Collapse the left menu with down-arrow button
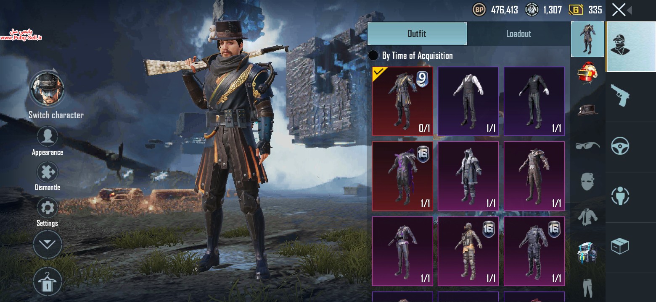The width and height of the screenshot is (656, 302). (x=47, y=244)
